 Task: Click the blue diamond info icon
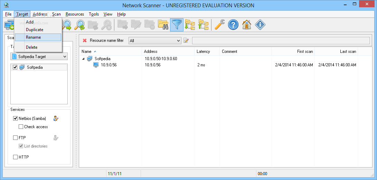(x=260, y=25)
